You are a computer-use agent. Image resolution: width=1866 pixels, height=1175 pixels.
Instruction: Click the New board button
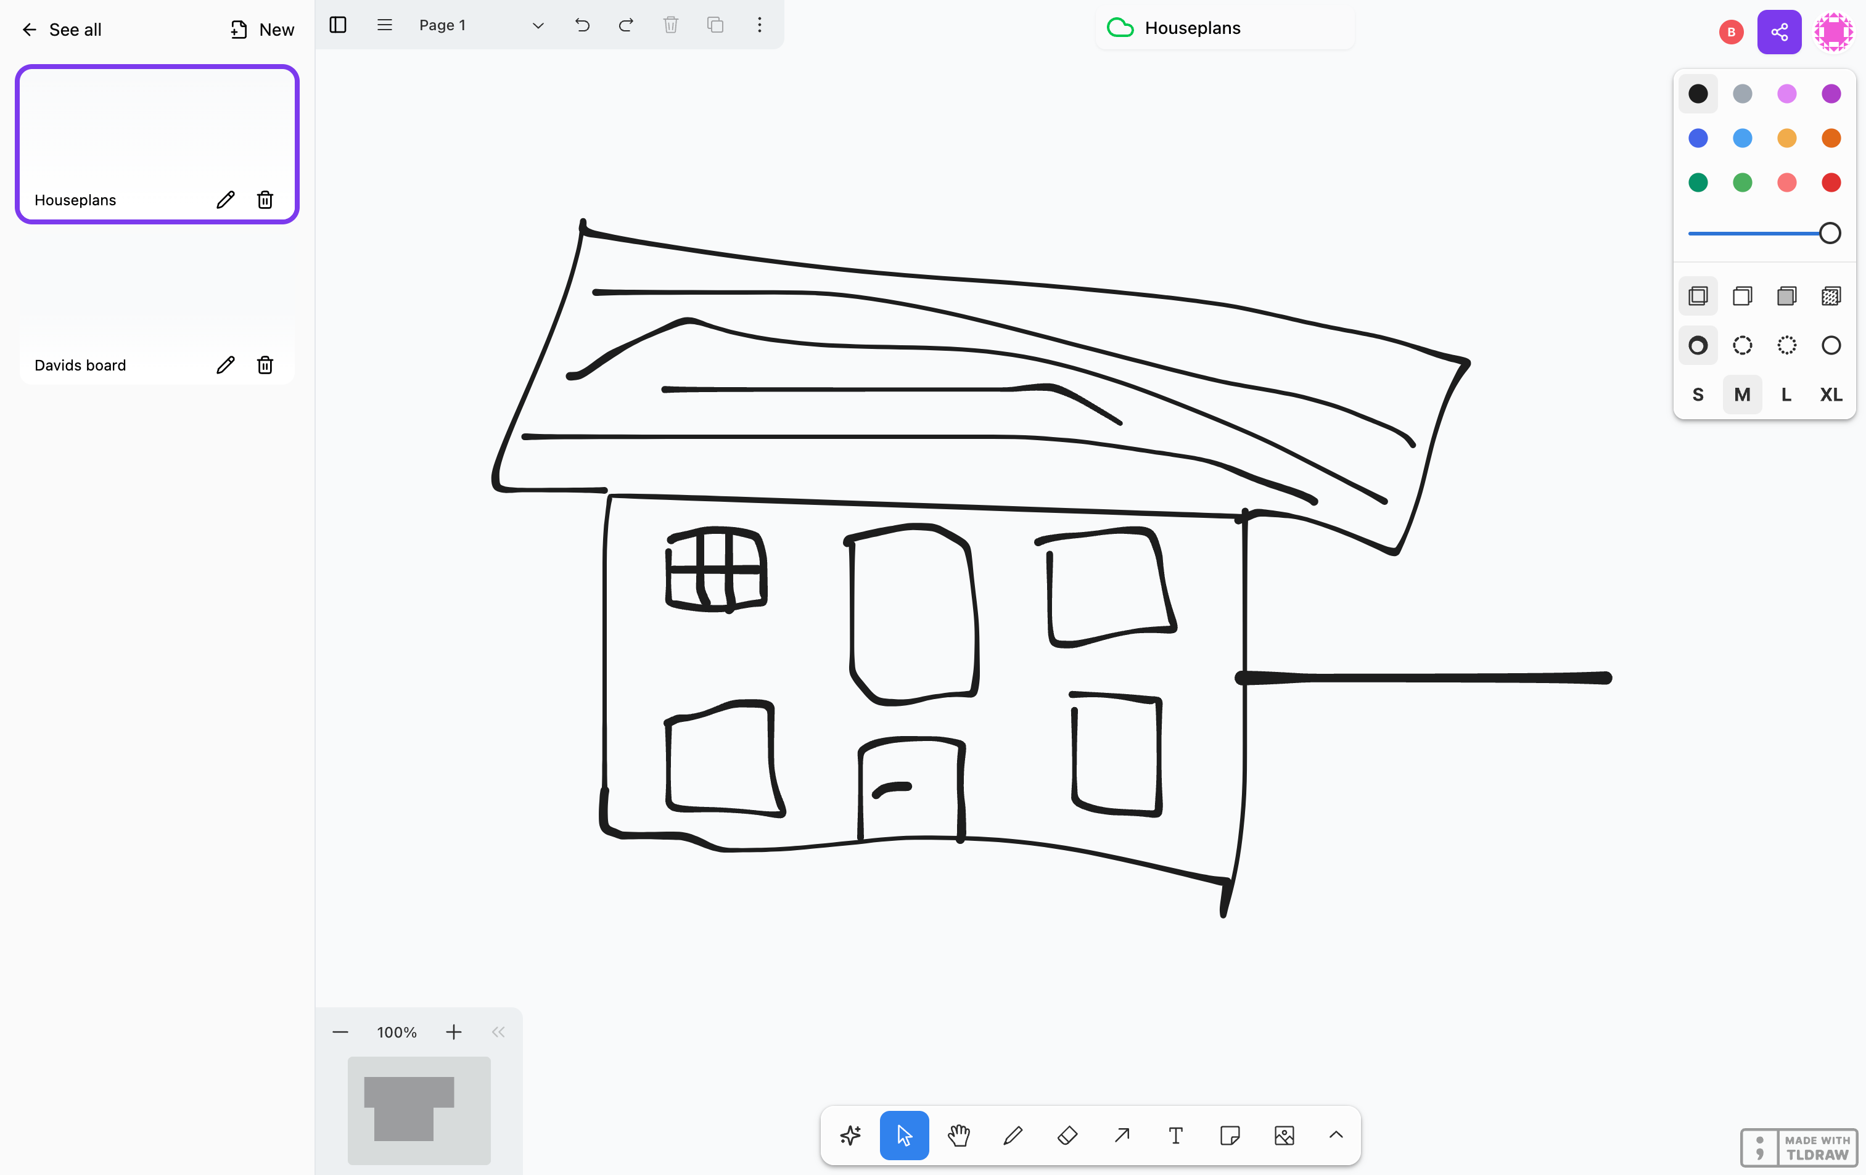262,30
